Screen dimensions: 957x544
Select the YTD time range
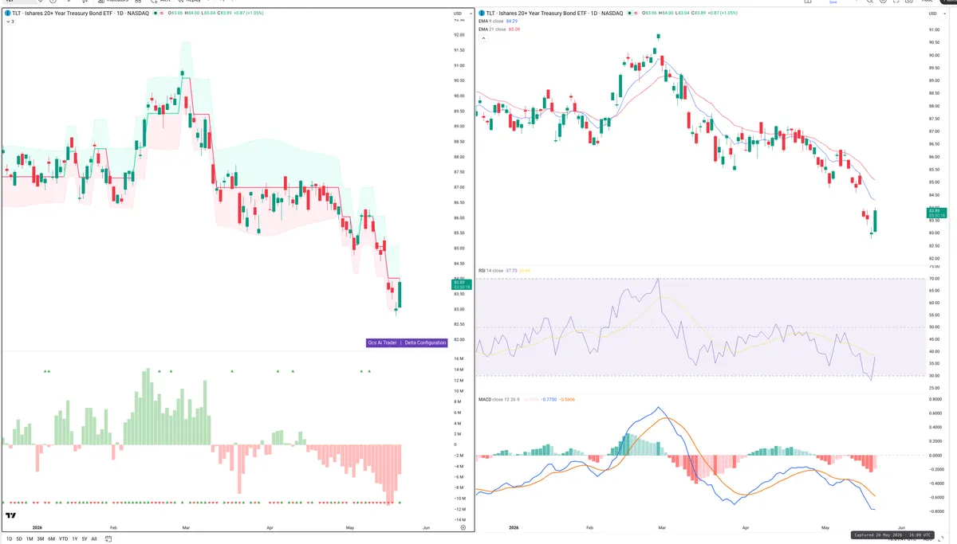point(63,539)
